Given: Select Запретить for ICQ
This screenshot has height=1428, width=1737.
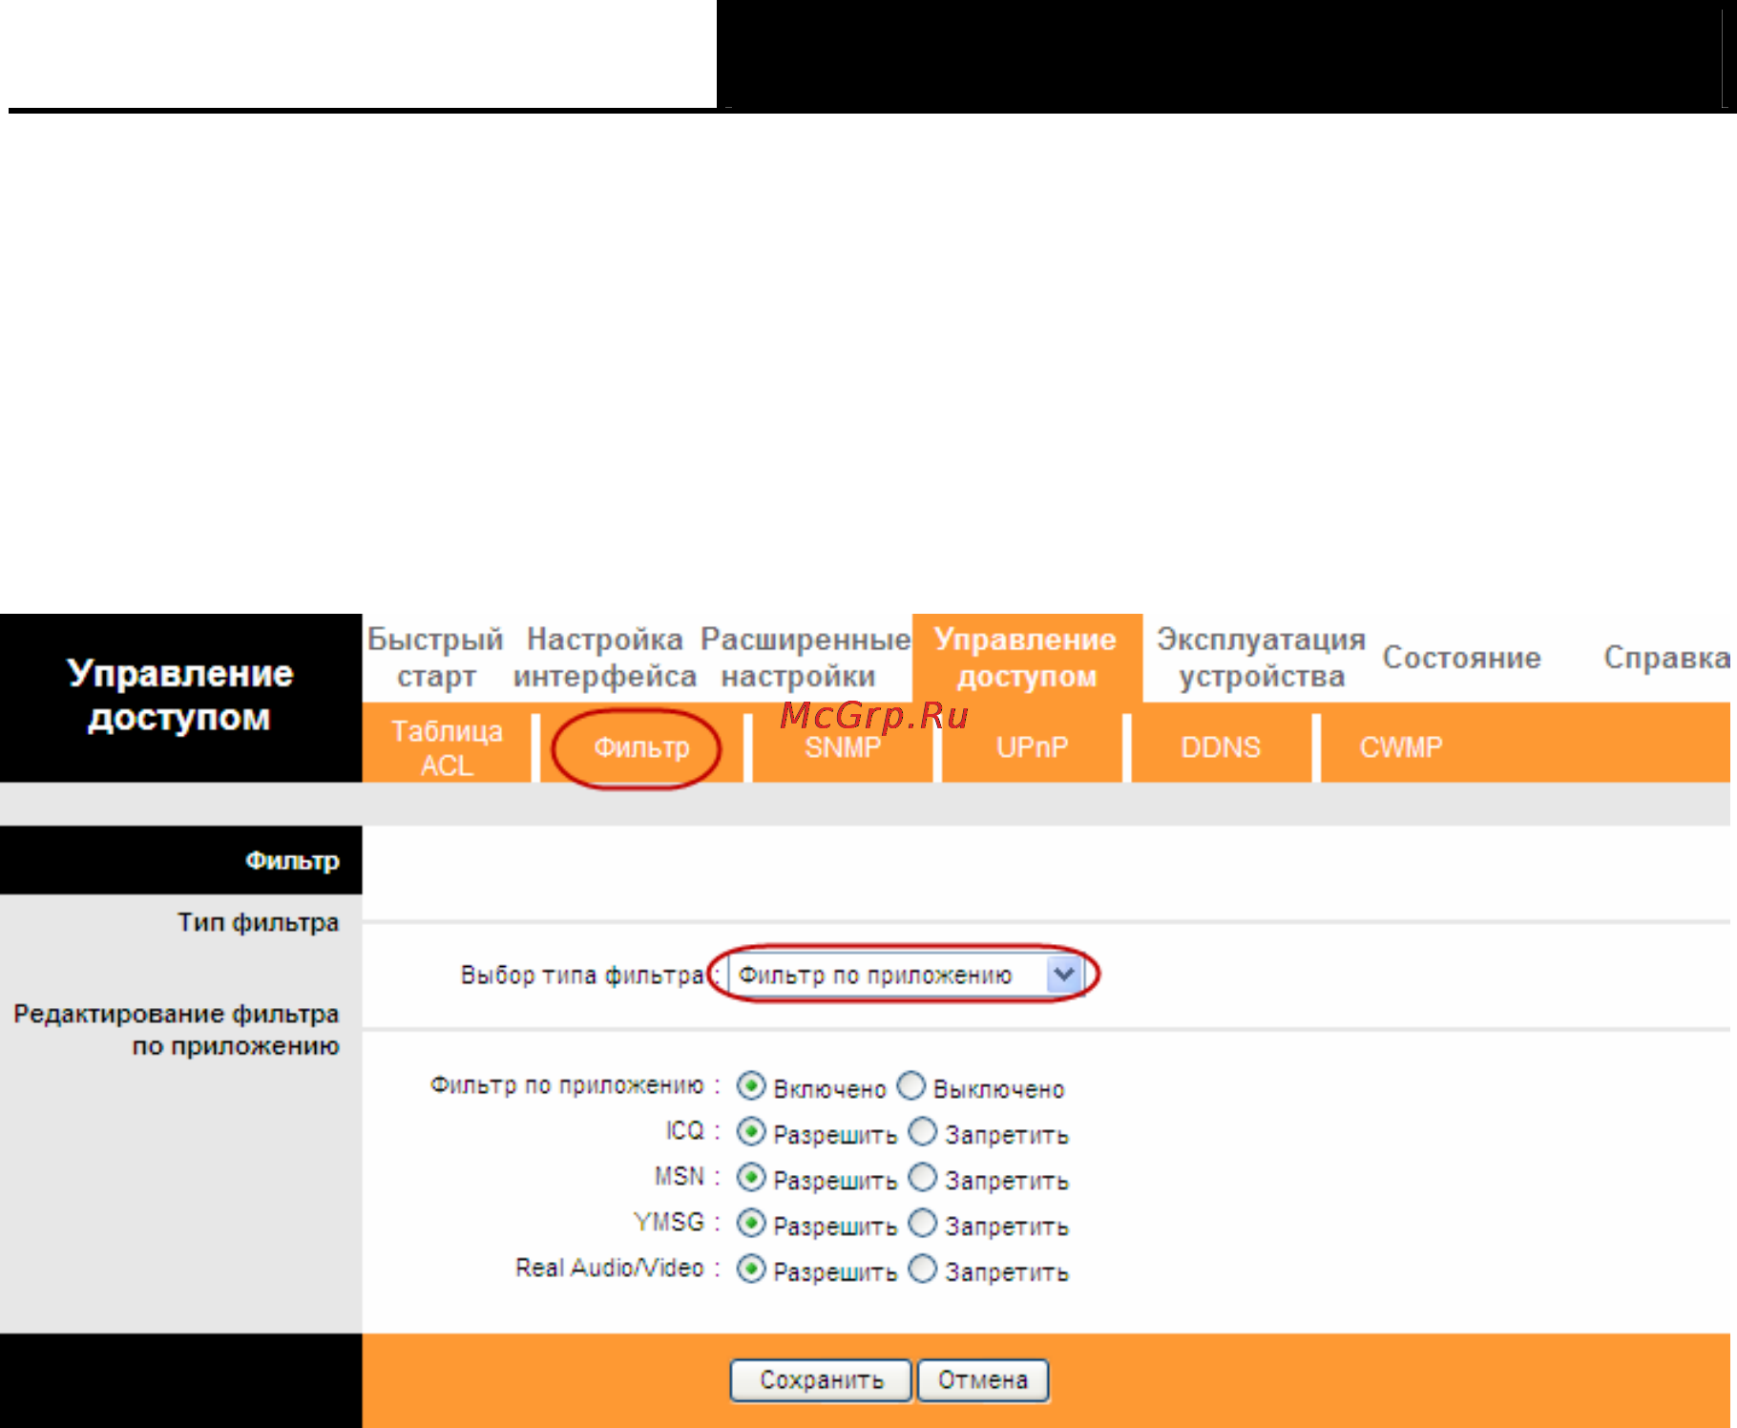Looking at the screenshot, I should [x=923, y=1131].
